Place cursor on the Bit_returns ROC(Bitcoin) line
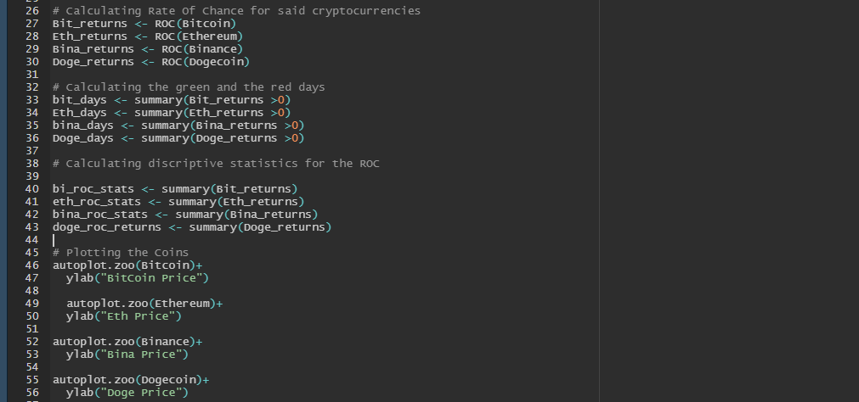 pos(144,24)
